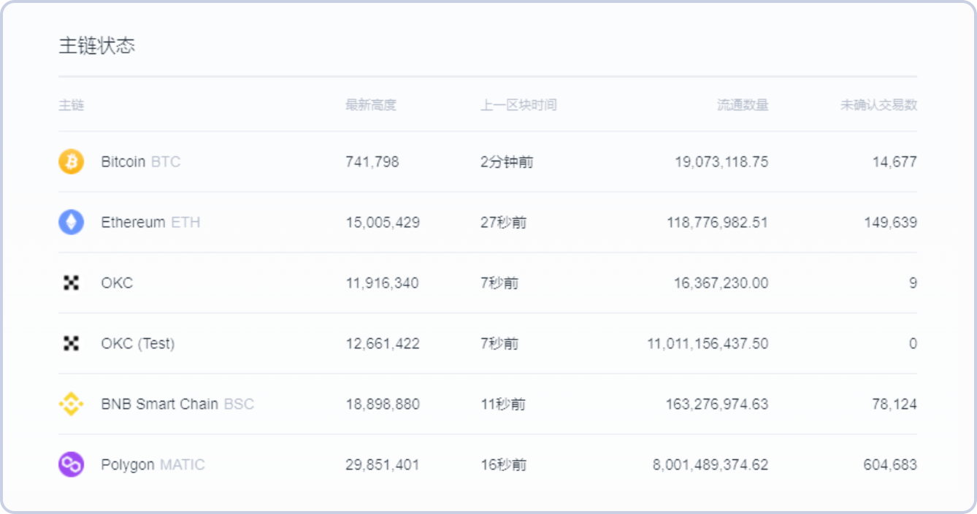Click OKC supply 16,367,230.00
The width and height of the screenshot is (977, 514).
(x=721, y=283)
